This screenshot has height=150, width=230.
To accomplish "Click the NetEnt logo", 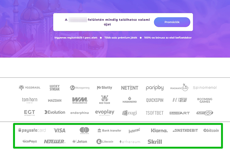I will coord(130,88).
